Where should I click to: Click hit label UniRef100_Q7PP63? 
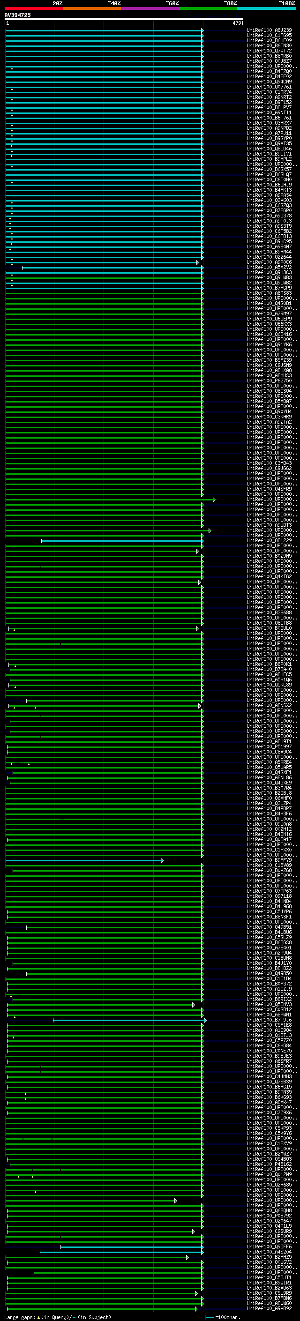[269, 891]
